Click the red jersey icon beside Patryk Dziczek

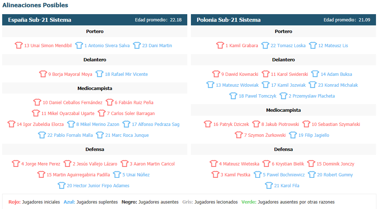[x=208, y=124]
